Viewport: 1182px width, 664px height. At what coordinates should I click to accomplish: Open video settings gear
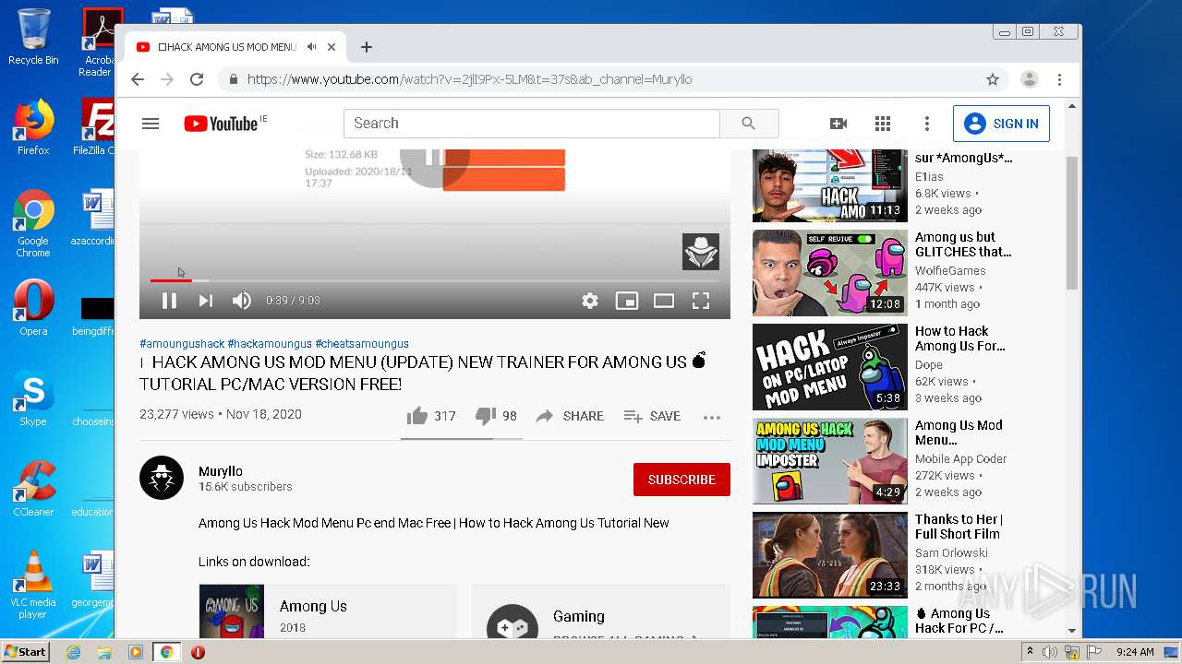click(590, 301)
